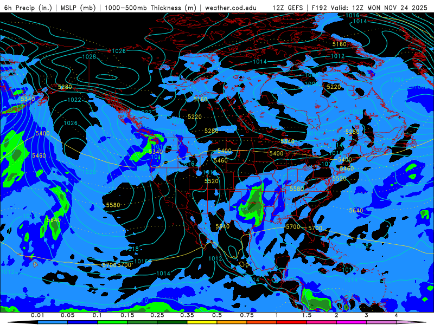Click the 1.5 legend value

(307, 315)
